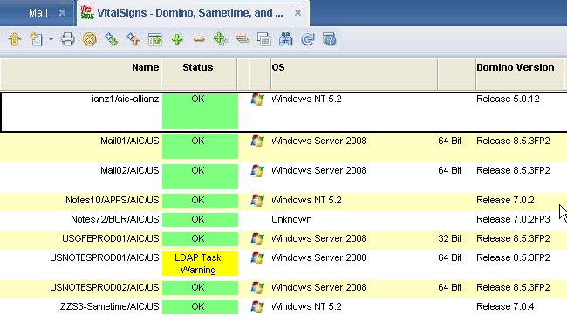Image resolution: width=567 pixels, height=336 pixels.
Task: Click the OS column header
Action: [x=353, y=74]
